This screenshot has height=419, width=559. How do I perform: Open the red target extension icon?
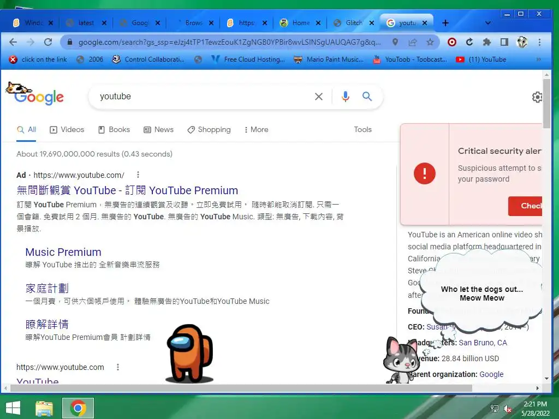tap(451, 42)
